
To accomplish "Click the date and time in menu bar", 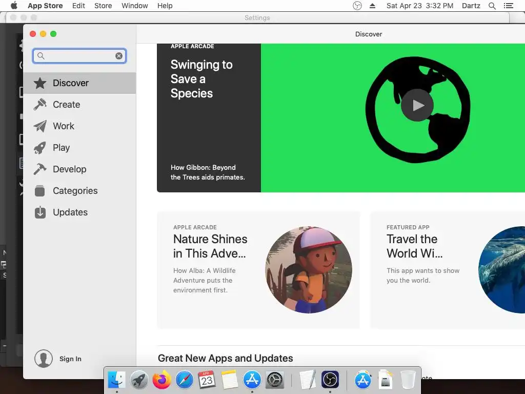I will (x=420, y=6).
